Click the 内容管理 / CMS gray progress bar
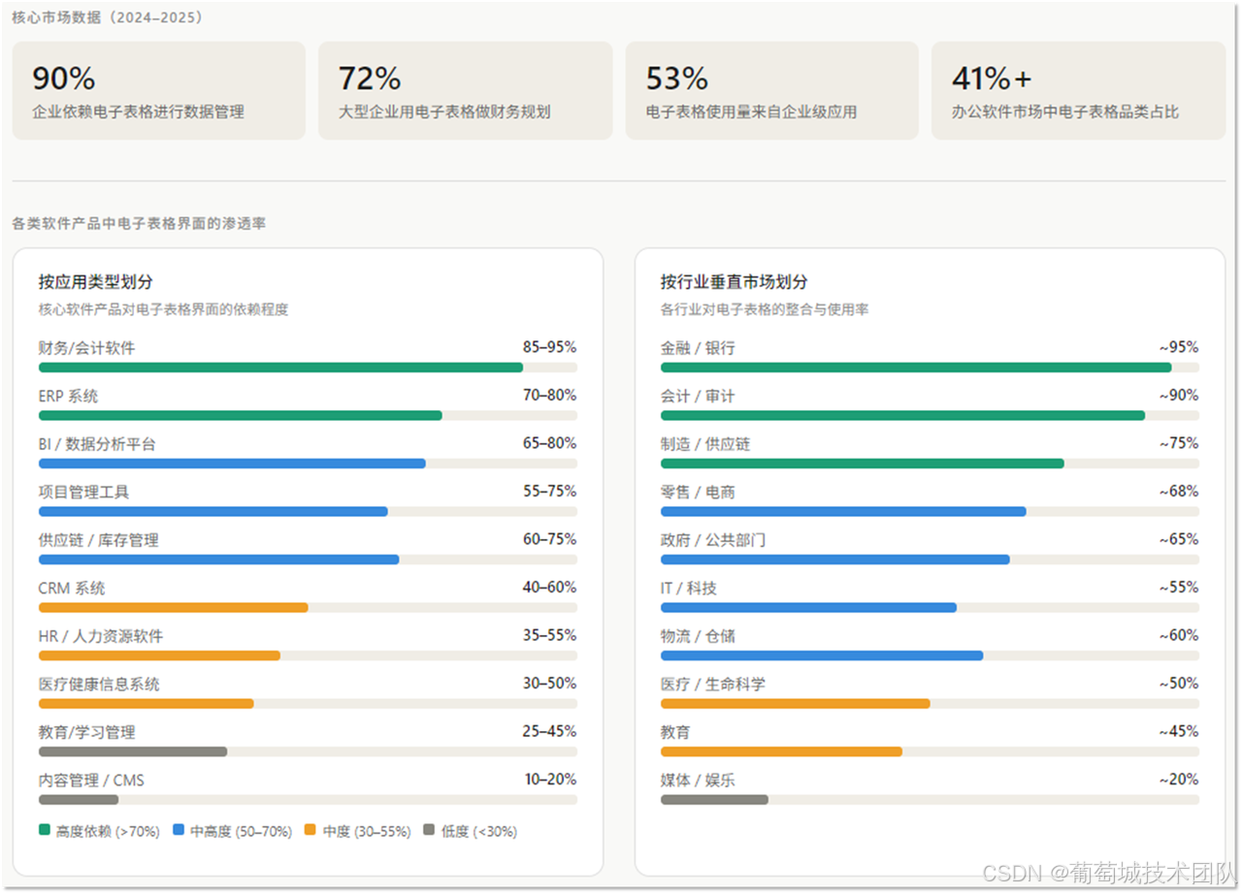Image resolution: width=1242 pixels, height=894 pixels. (79, 800)
